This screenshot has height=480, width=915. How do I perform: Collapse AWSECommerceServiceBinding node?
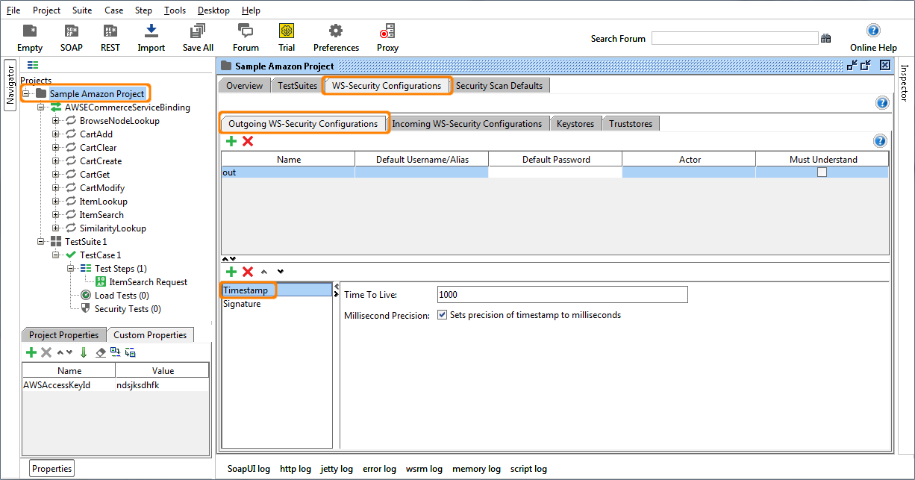pyautogui.click(x=41, y=107)
